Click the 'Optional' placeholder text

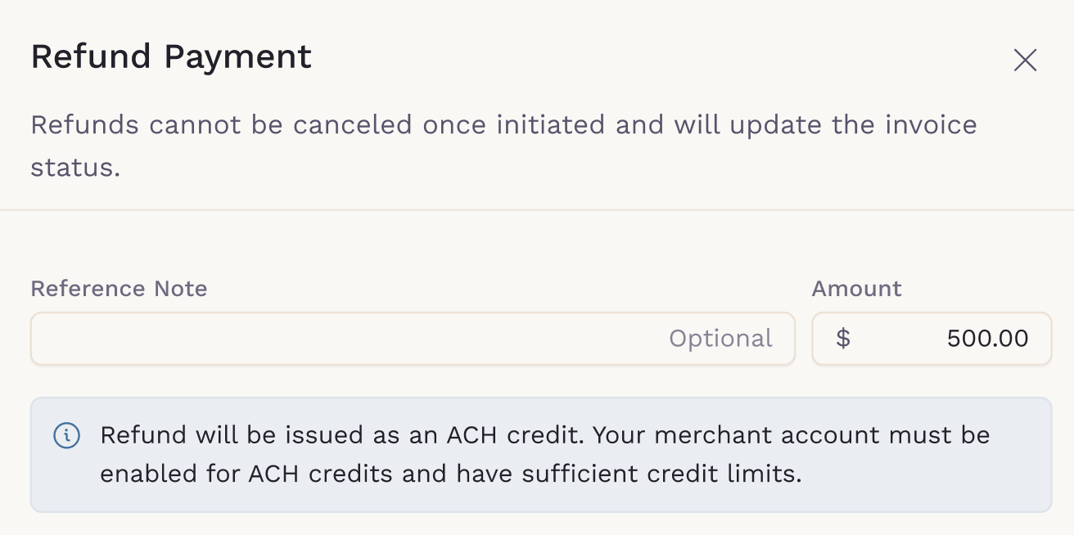(x=720, y=339)
